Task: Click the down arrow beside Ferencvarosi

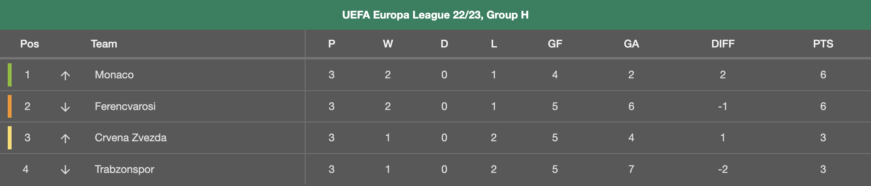Action: (x=65, y=107)
